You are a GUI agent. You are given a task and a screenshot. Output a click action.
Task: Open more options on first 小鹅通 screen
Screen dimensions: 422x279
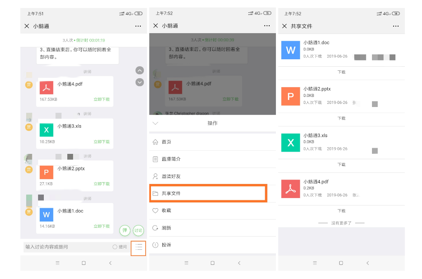click(138, 26)
